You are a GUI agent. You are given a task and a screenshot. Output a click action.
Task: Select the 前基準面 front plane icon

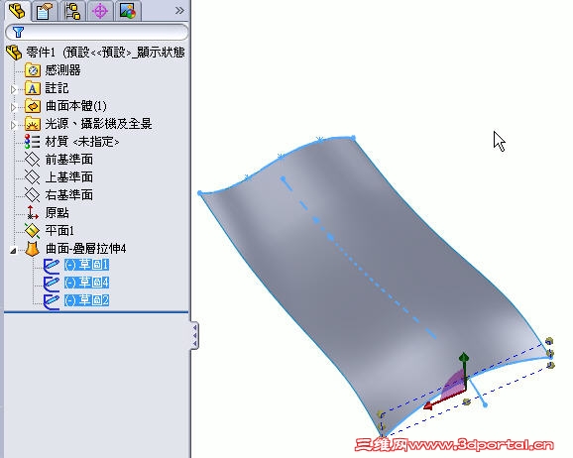[x=32, y=160]
